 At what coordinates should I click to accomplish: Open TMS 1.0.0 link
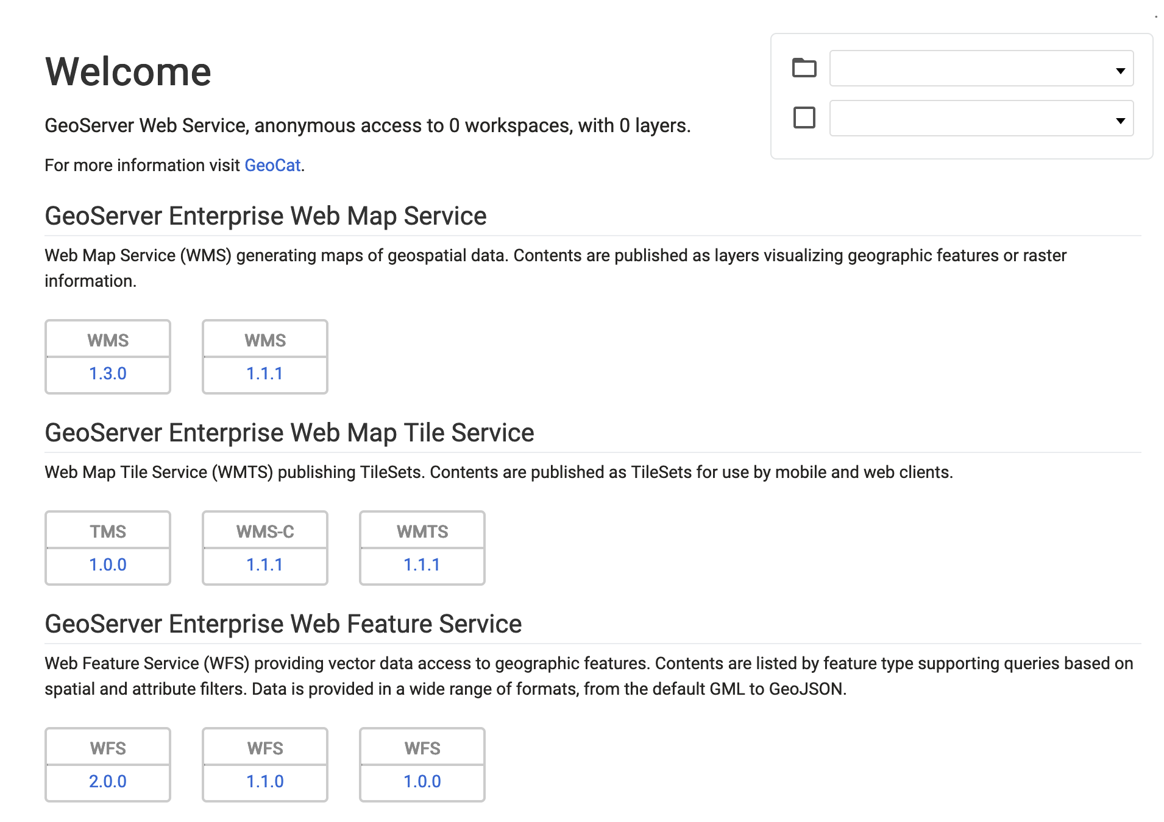pos(108,564)
